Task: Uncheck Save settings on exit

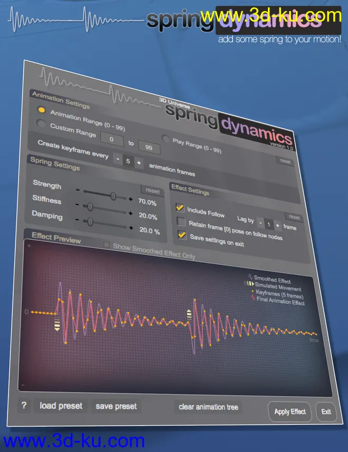Action: click(182, 235)
